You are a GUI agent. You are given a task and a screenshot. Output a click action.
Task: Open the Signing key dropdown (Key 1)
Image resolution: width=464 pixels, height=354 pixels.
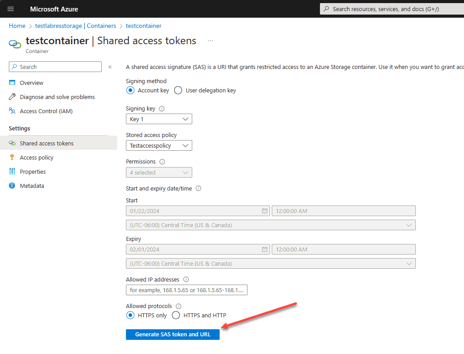159,119
